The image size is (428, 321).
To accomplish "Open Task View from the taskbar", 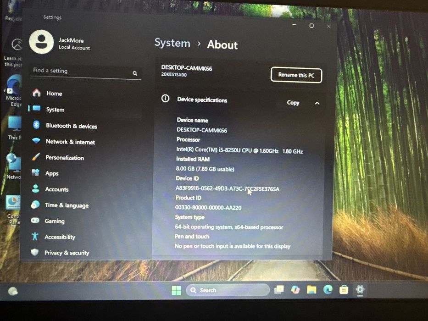I will coord(279,290).
